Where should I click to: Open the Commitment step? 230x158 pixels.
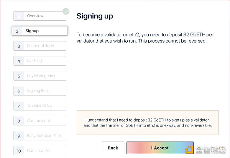click(x=40, y=121)
